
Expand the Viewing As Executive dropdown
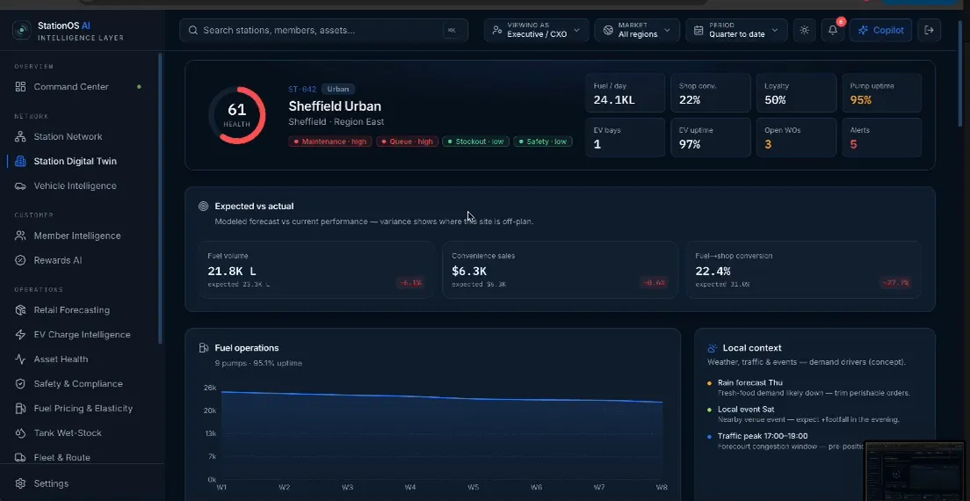click(536, 30)
